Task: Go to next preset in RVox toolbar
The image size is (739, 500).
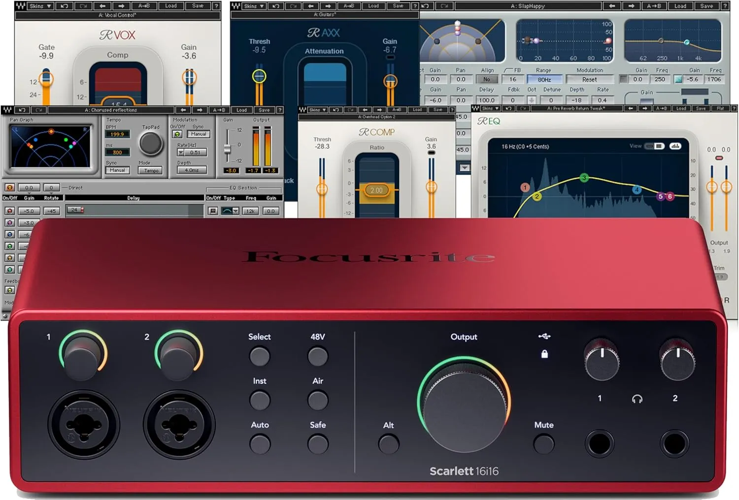Action: [121, 6]
